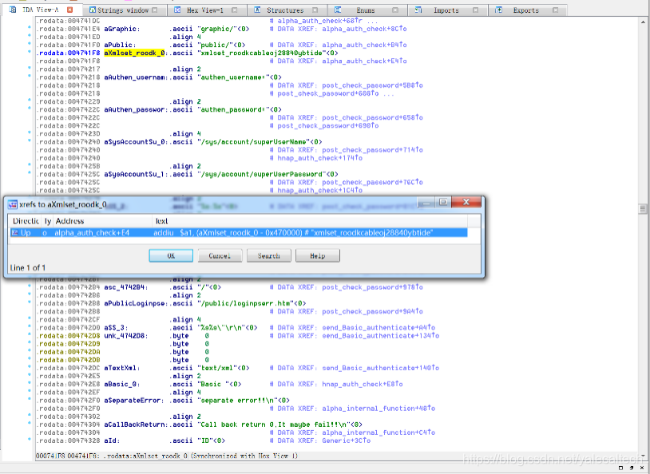Image resolution: width=650 pixels, height=474 pixels.
Task: Click the aBasic_0 label
Action: pyautogui.click(x=122, y=384)
